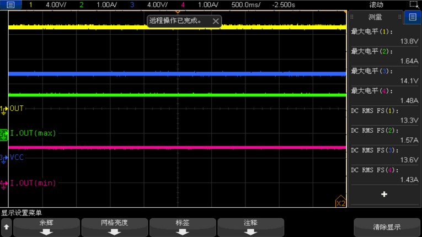Click the I.OUT(min) channel label
Viewport: 422px width, 237px height.
tap(33, 183)
